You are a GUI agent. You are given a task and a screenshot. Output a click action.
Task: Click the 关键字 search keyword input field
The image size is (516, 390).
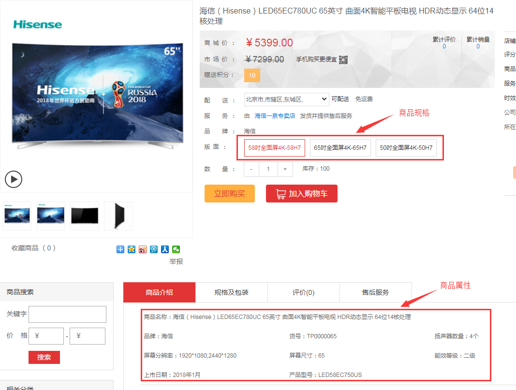pos(67,314)
